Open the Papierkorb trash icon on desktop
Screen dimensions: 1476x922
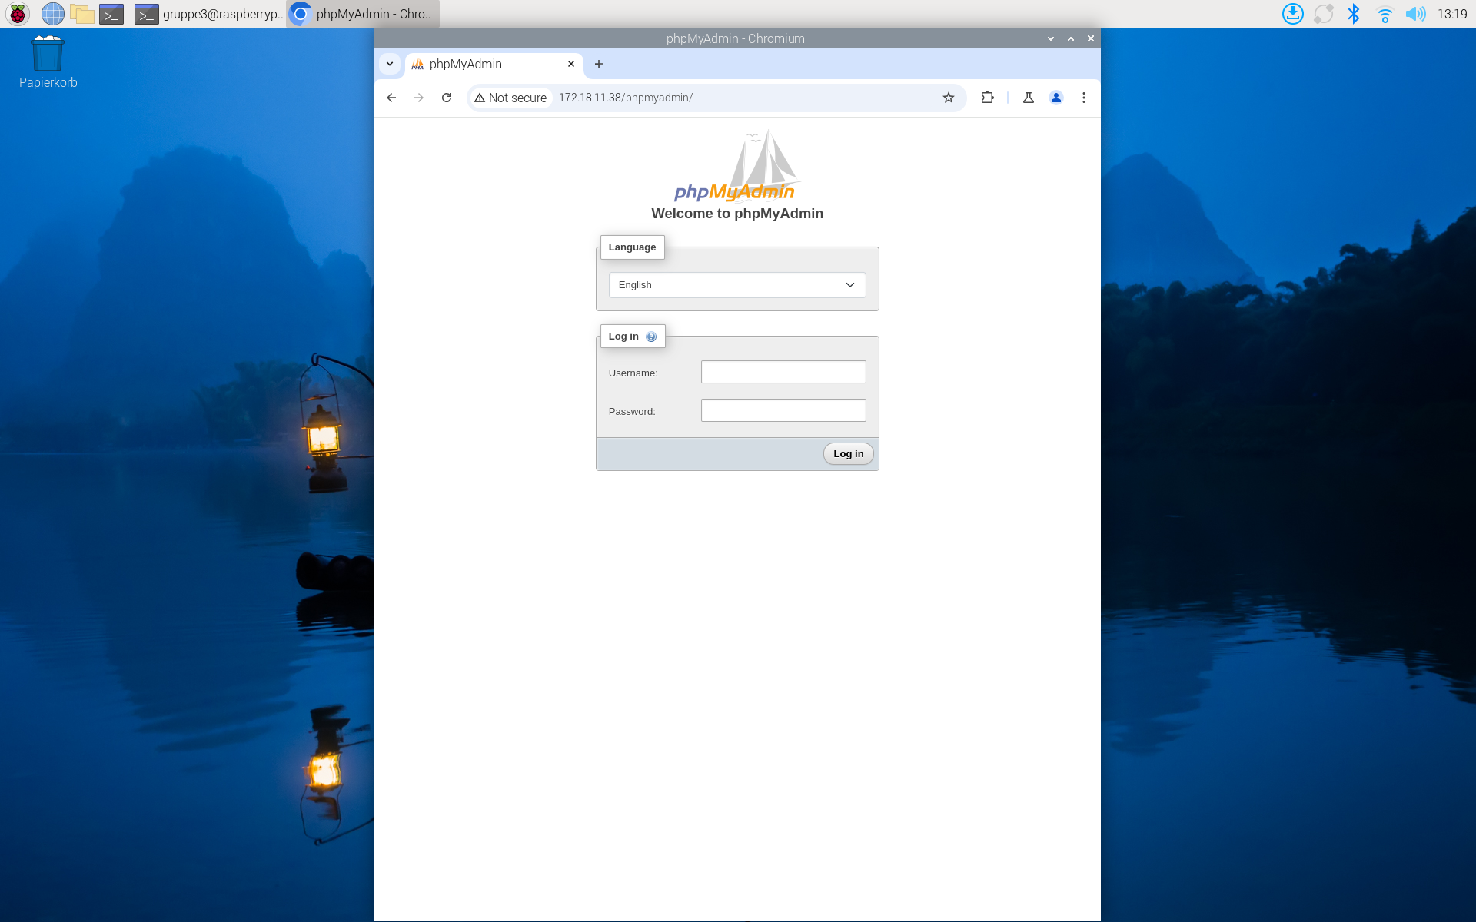(x=48, y=61)
